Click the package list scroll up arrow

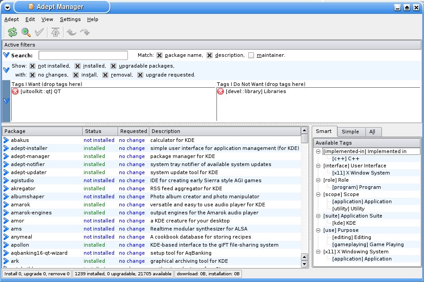[305, 131]
